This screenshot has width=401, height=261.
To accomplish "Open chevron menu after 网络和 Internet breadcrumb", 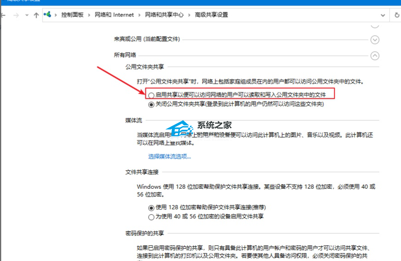I will coord(139,15).
